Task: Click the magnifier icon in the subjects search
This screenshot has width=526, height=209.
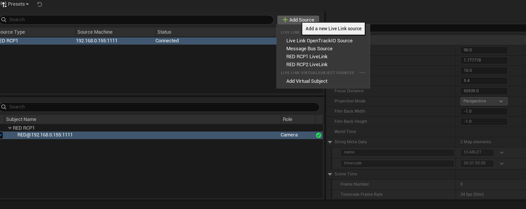Action: (x=4, y=107)
